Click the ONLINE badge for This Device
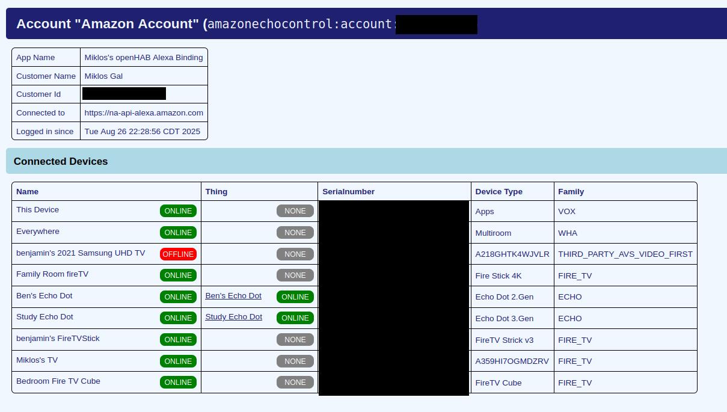 178,211
